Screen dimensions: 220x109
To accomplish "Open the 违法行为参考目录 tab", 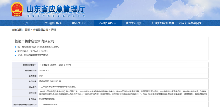I will coord(190,23).
